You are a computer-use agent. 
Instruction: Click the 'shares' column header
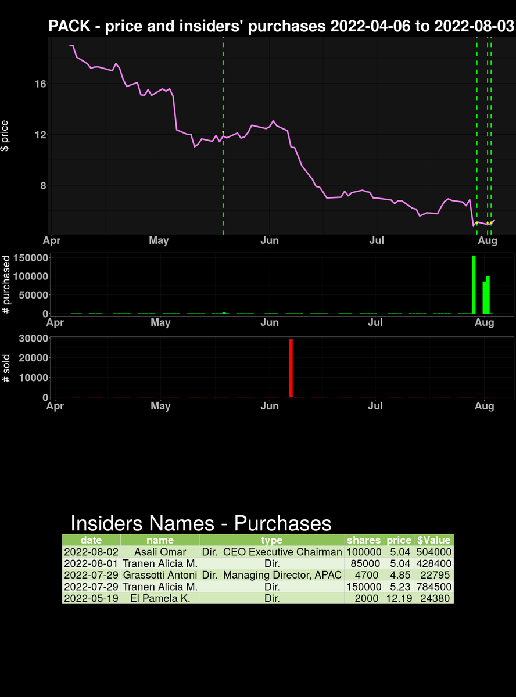point(364,540)
